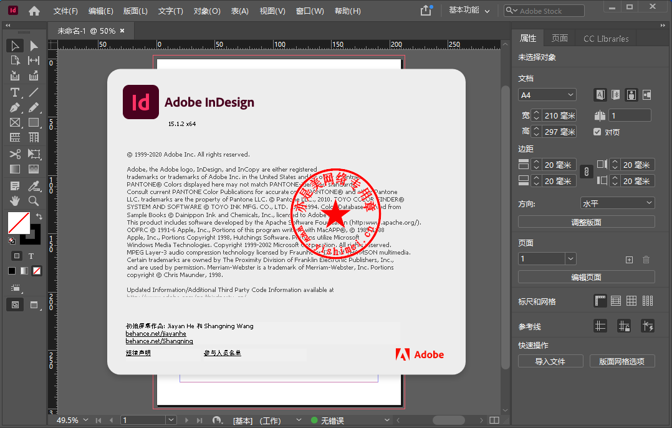The image size is (672, 428).
Task: Open zoom level 49.5% dropdown
Action: (85, 420)
